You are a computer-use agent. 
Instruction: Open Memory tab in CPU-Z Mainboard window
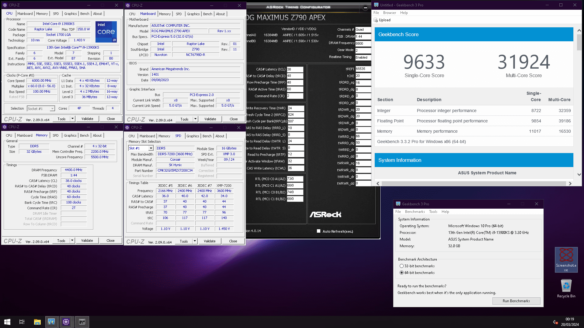tap(165, 14)
